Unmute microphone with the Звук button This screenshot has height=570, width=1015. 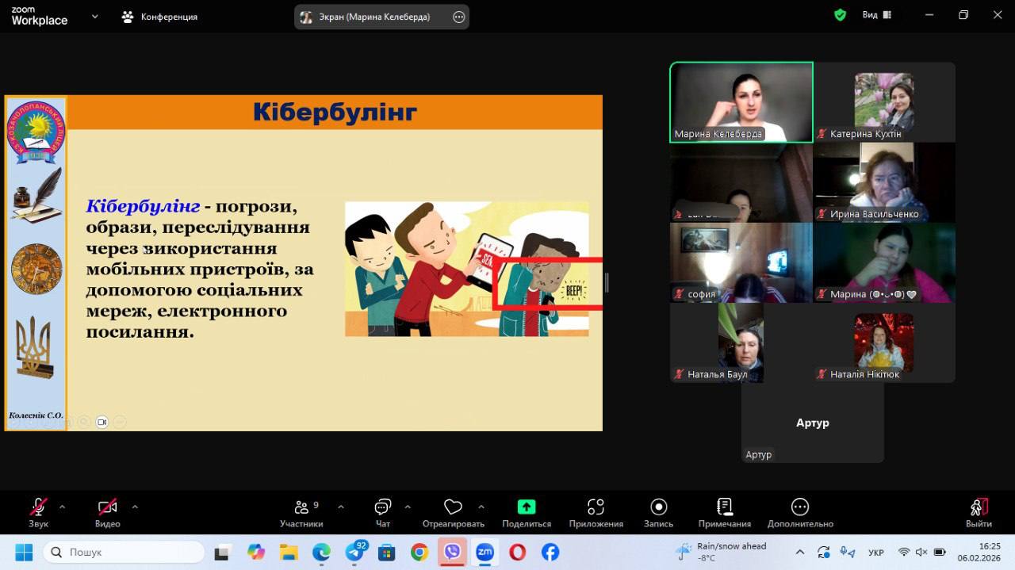point(38,508)
